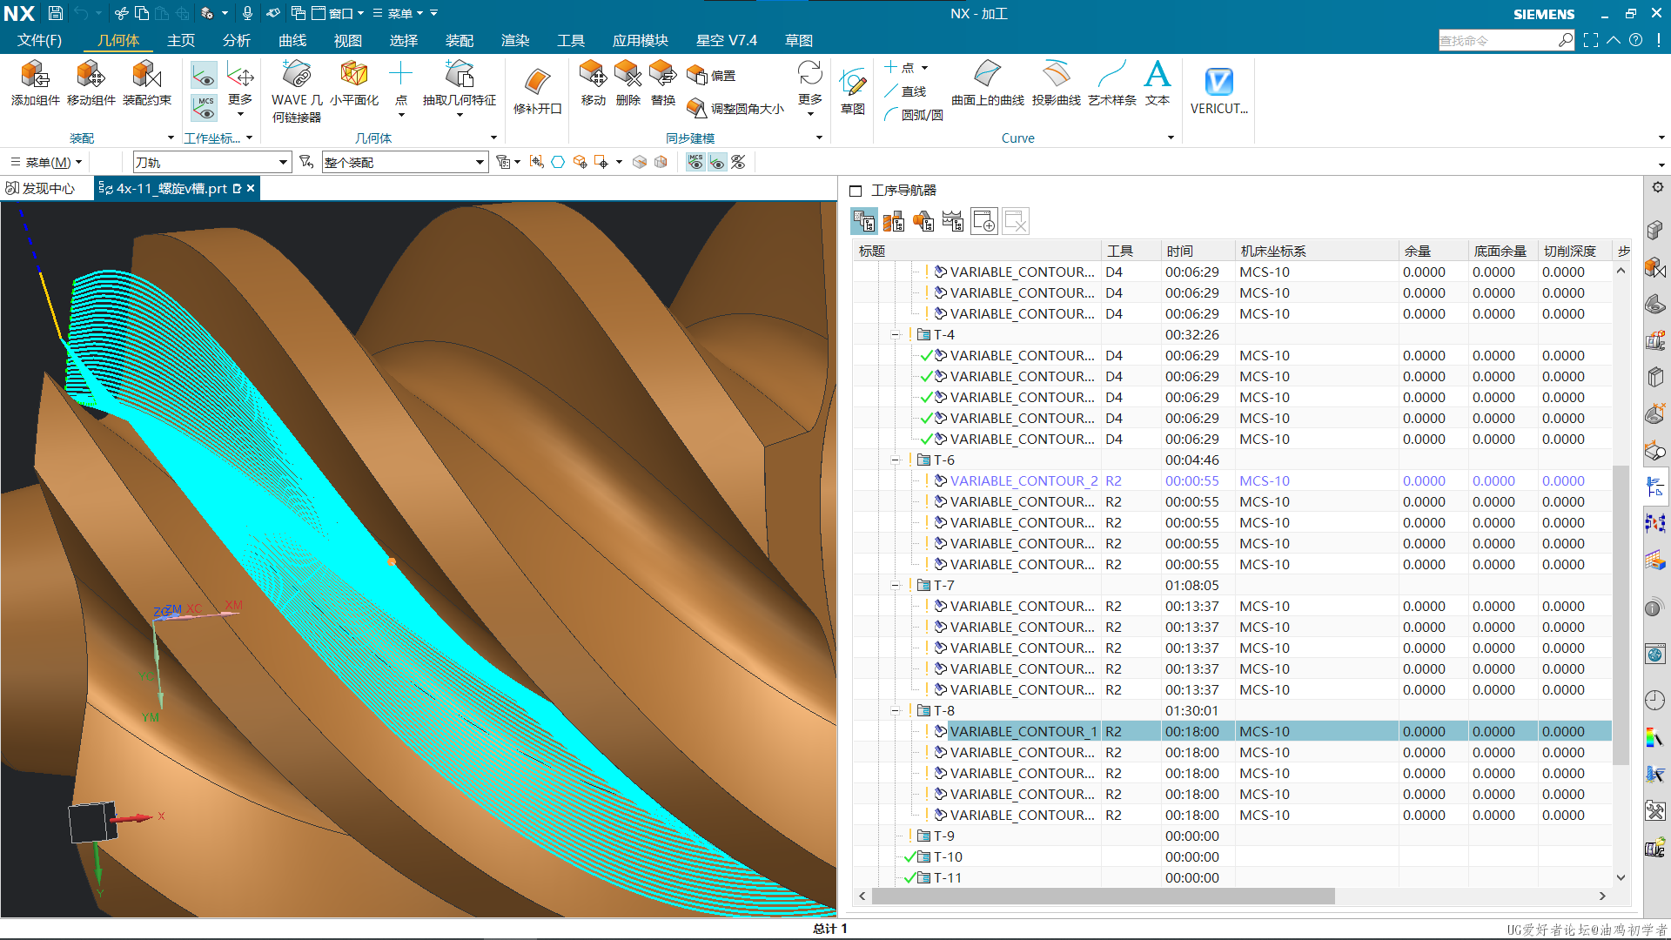
Task: Click the Arc/Circle (圆弧/圆) tool
Action: [x=913, y=115]
